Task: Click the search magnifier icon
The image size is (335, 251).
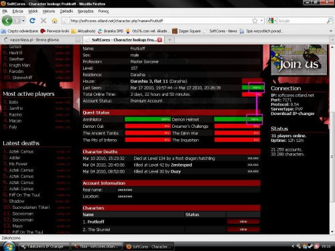Action: point(329,21)
